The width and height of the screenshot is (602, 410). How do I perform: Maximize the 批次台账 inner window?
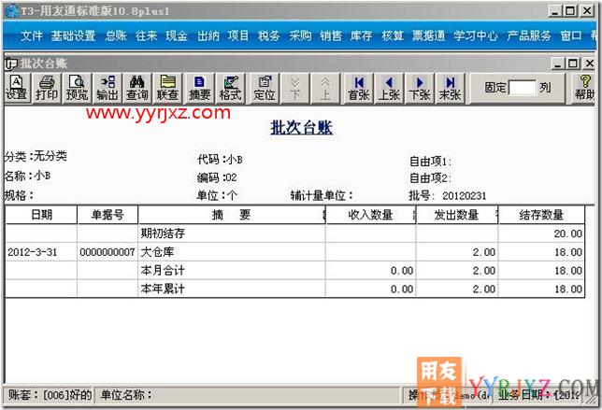(573, 64)
